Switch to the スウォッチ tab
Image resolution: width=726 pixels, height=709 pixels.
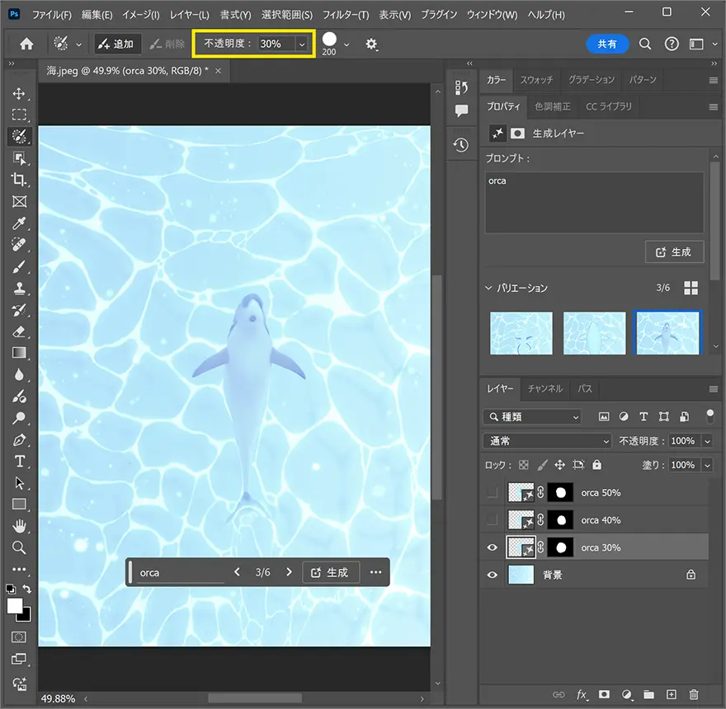(x=536, y=80)
